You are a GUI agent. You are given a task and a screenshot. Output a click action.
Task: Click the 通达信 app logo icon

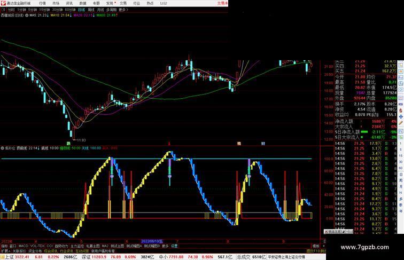3,3
